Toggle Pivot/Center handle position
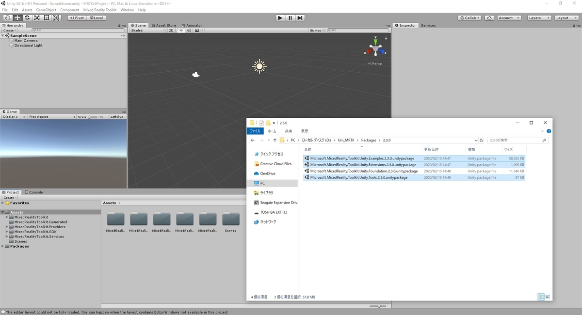The image size is (582, 315). point(77,18)
